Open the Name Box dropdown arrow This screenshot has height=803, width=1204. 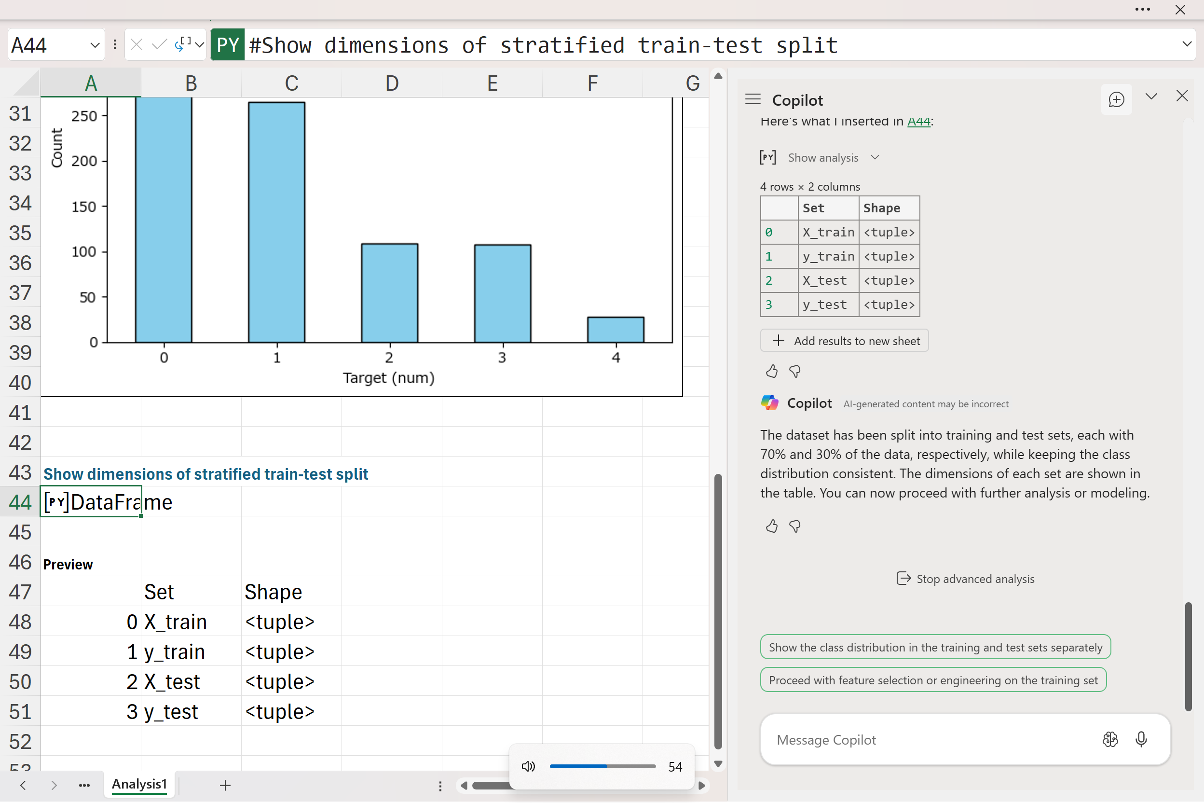(95, 45)
